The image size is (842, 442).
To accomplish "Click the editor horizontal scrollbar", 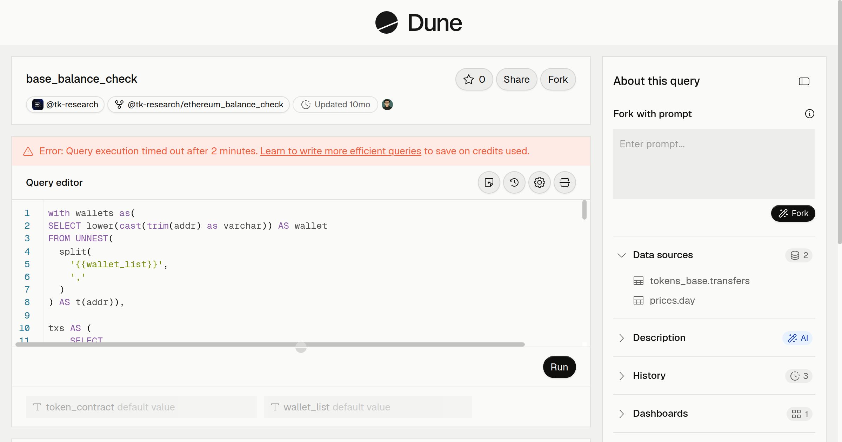I will tap(270, 344).
